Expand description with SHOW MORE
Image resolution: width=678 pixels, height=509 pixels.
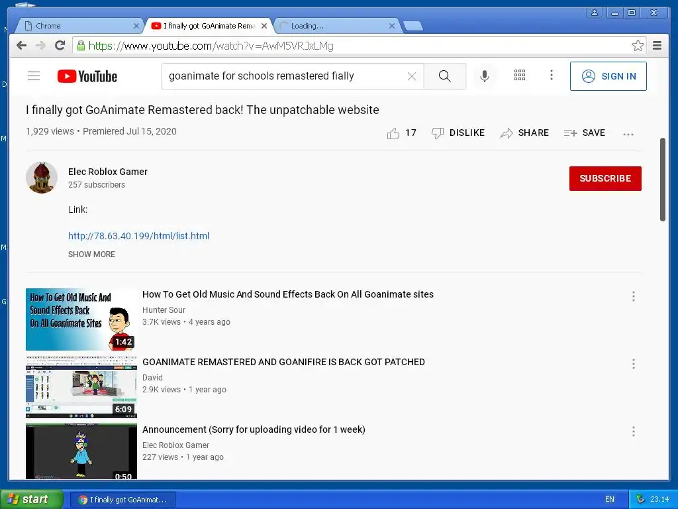91,254
